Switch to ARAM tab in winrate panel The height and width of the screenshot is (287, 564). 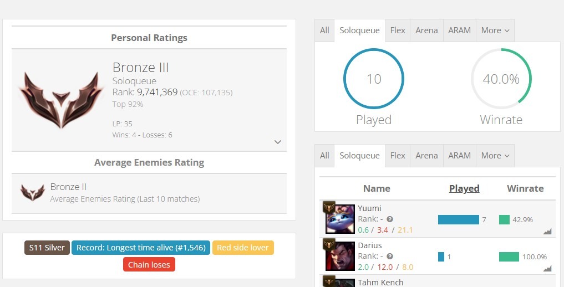[x=459, y=30]
